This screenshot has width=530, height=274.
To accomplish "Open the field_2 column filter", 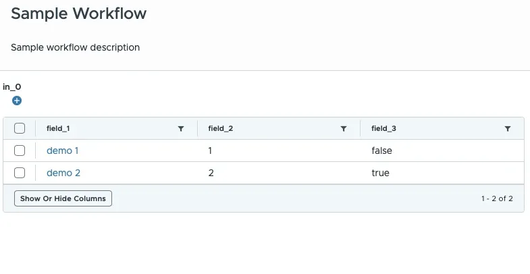I will pyautogui.click(x=344, y=128).
